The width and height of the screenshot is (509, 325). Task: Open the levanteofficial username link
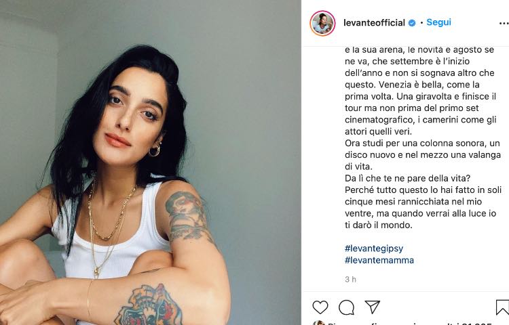click(374, 22)
